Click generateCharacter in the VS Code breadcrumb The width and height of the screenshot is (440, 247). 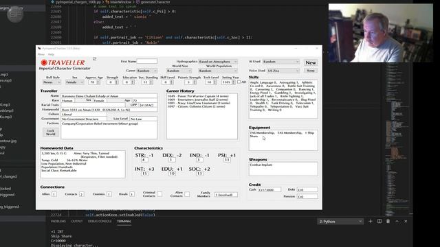click(155, 2)
